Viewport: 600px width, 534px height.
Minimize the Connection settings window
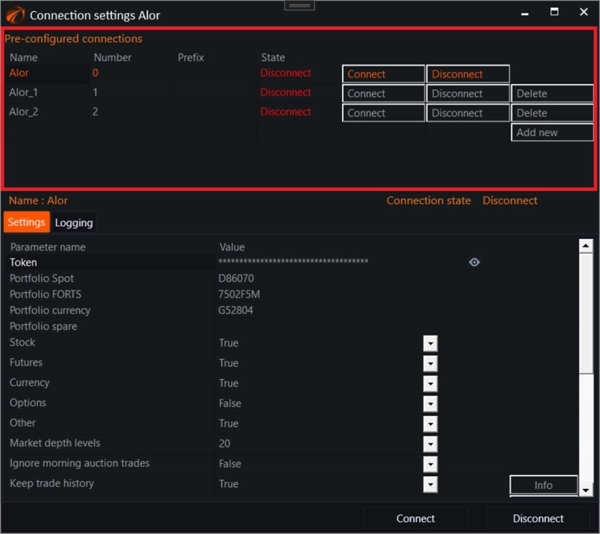(525, 13)
